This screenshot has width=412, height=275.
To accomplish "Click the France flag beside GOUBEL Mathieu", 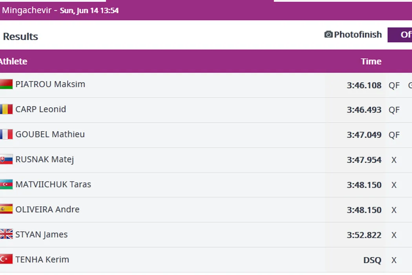I will click(x=6, y=134).
